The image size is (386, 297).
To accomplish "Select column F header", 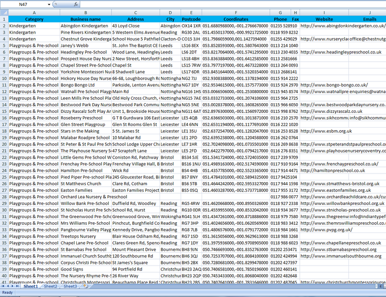I will click(236, 13).
